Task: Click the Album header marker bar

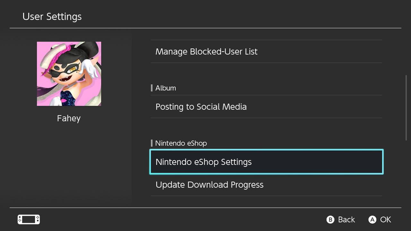Action: pos(152,88)
